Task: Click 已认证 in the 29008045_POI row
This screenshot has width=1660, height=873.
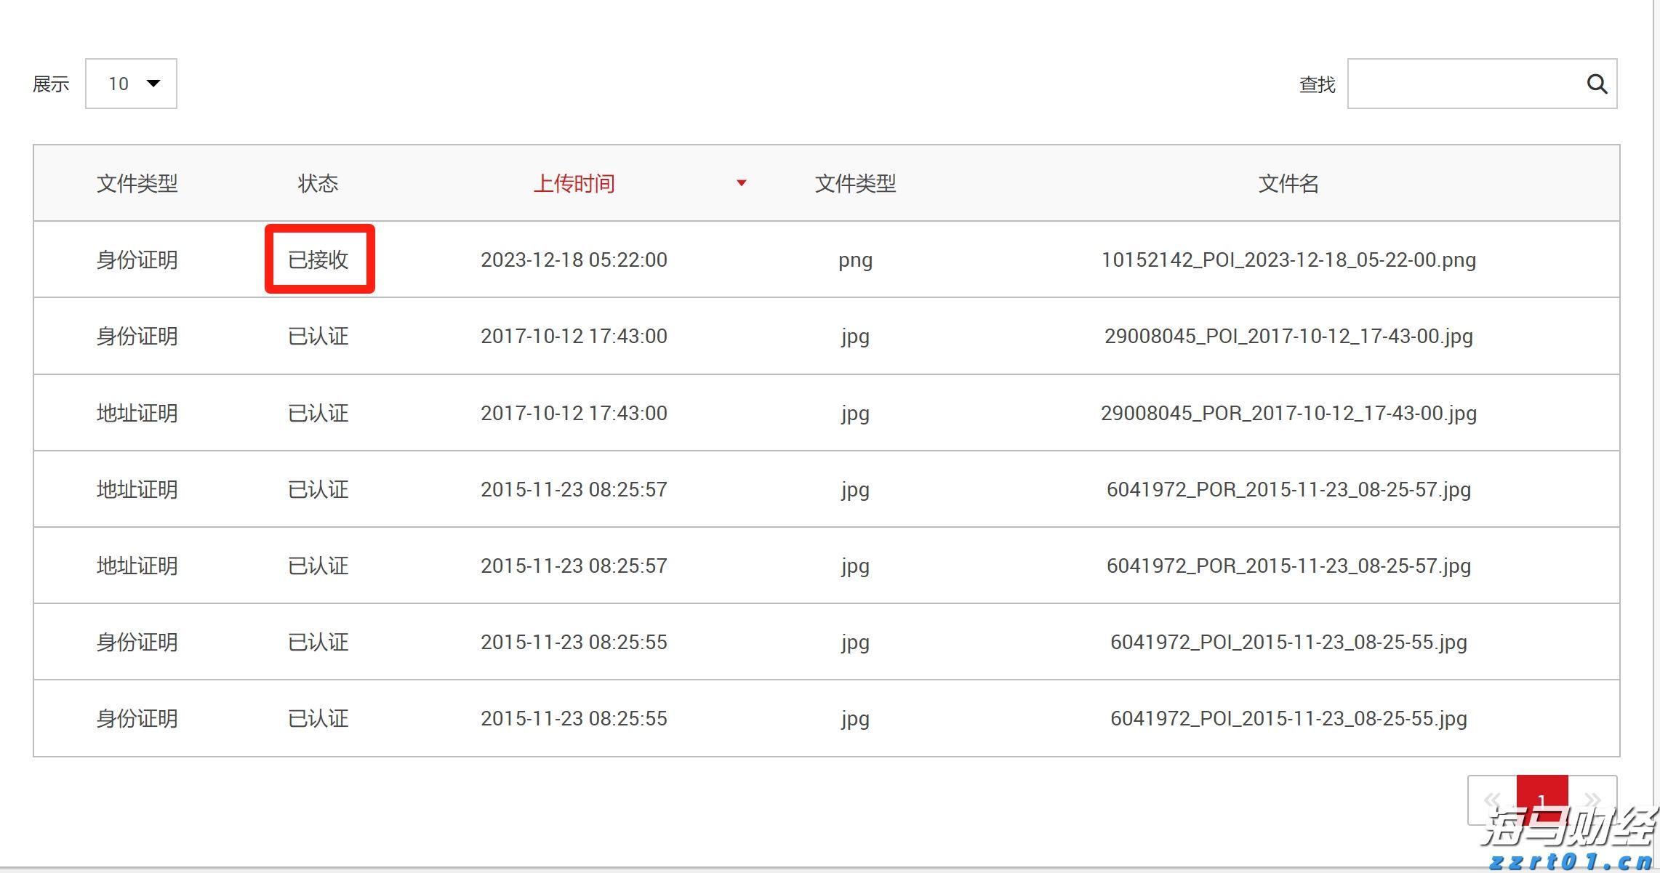Action: coord(318,336)
